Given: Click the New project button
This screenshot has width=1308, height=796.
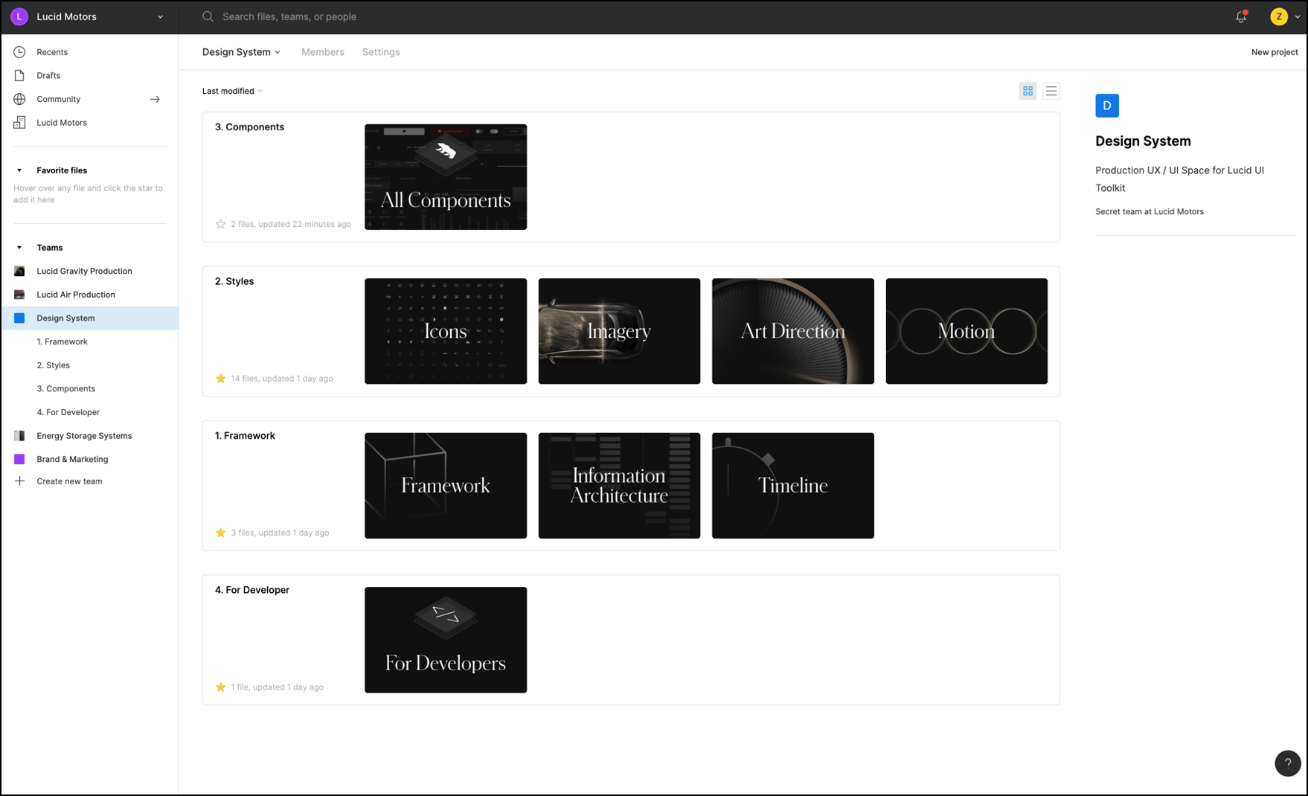Looking at the screenshot, I should click(1275, 52).
